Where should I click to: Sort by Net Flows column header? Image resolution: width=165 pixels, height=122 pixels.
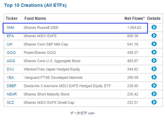[x=134, y=18]
